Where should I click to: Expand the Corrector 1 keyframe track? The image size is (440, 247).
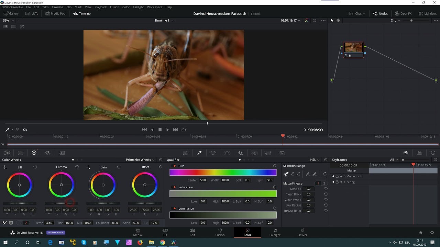(345, 176)
